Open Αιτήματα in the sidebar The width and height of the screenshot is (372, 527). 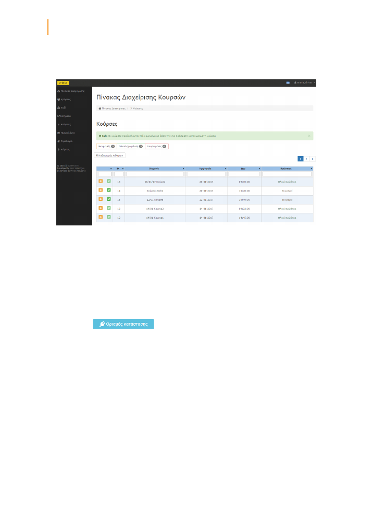click(x=64, y=116)
